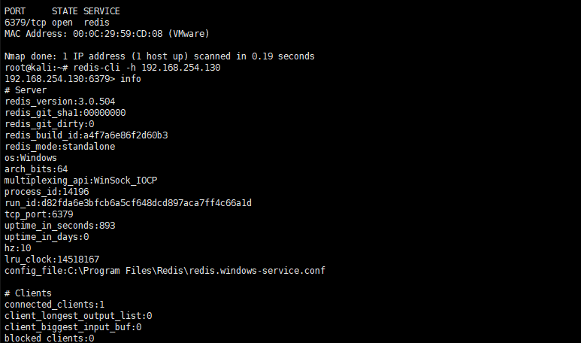581x343 pixels.
Task: Click the connected_clients:1 line
Action: pyautogui.click(x=54, y=305)
